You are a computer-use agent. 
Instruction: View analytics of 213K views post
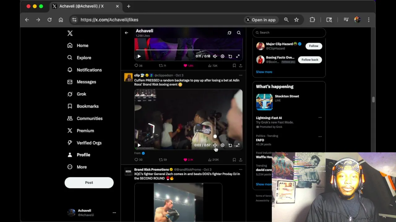coord(213,160)
